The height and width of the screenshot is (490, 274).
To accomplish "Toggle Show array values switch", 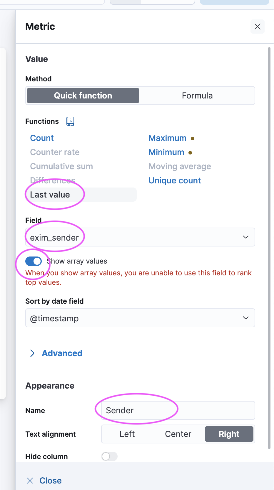I will tap(34, 261).
